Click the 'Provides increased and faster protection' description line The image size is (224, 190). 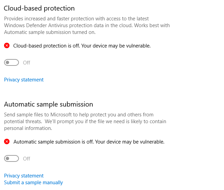(76, 19)
